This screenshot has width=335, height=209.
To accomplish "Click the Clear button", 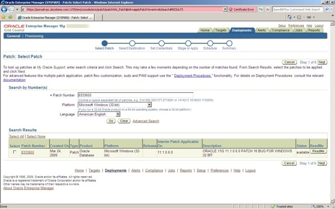I will (124, 121).
